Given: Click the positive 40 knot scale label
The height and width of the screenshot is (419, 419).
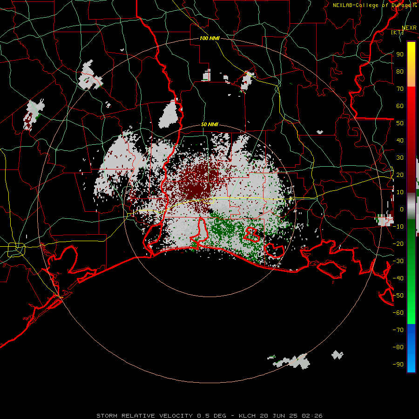Looking at the screenshot, I should pos(400,140).
